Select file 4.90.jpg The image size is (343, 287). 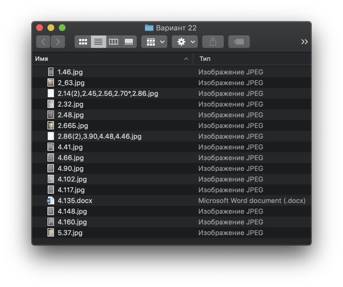[171, 168]
